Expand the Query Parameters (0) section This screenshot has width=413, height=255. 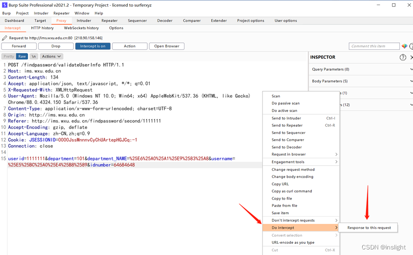tap(361, 69)
